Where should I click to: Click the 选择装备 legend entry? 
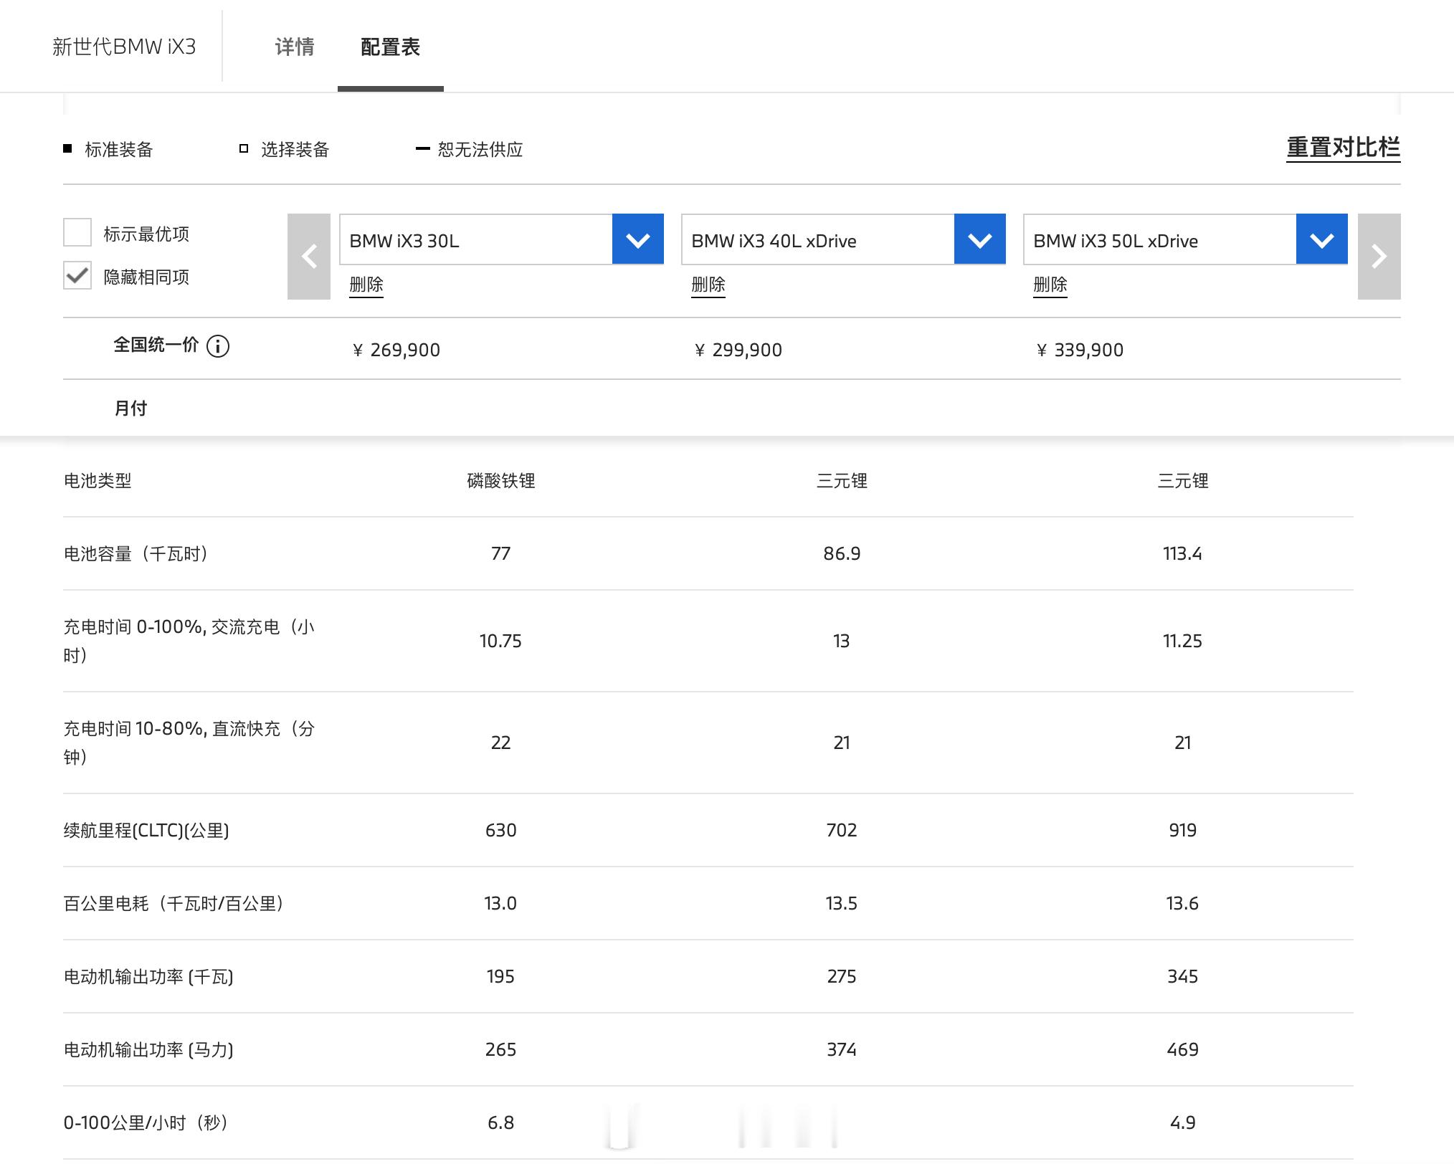[x=285, y=149]
